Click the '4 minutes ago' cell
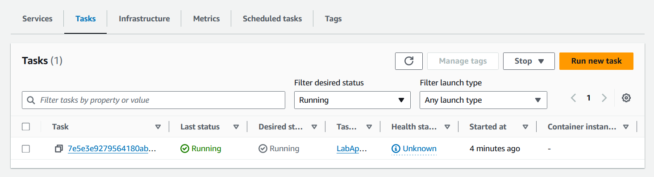 click(x=495, y=149)
